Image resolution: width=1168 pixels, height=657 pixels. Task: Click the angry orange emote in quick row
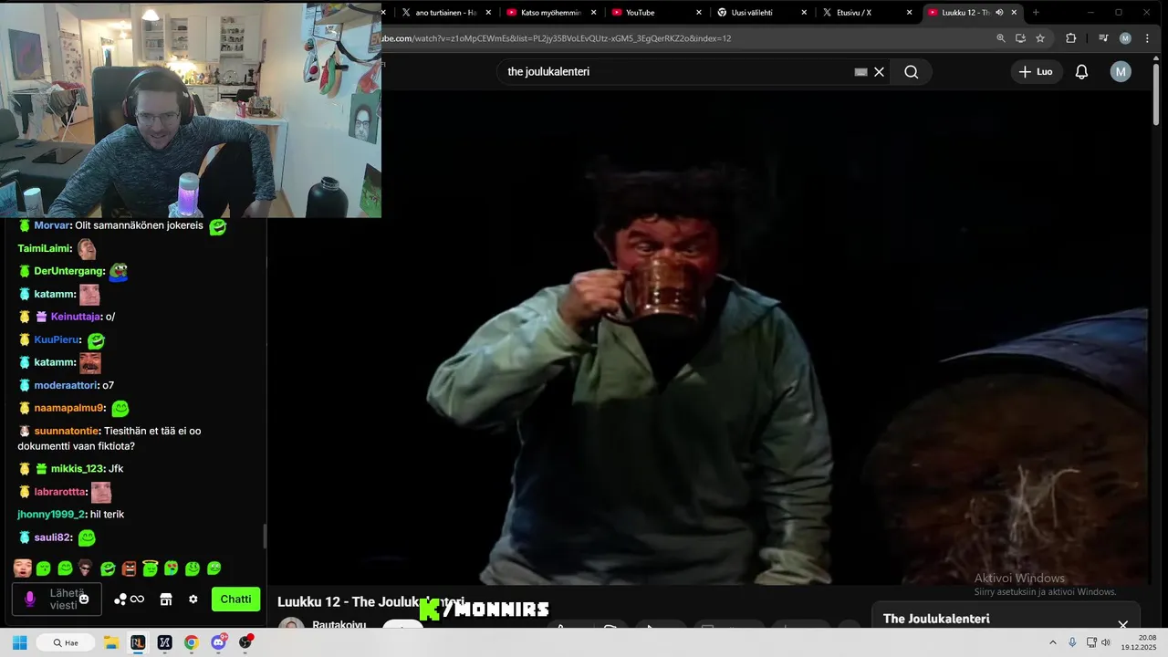tap(129, 568)
